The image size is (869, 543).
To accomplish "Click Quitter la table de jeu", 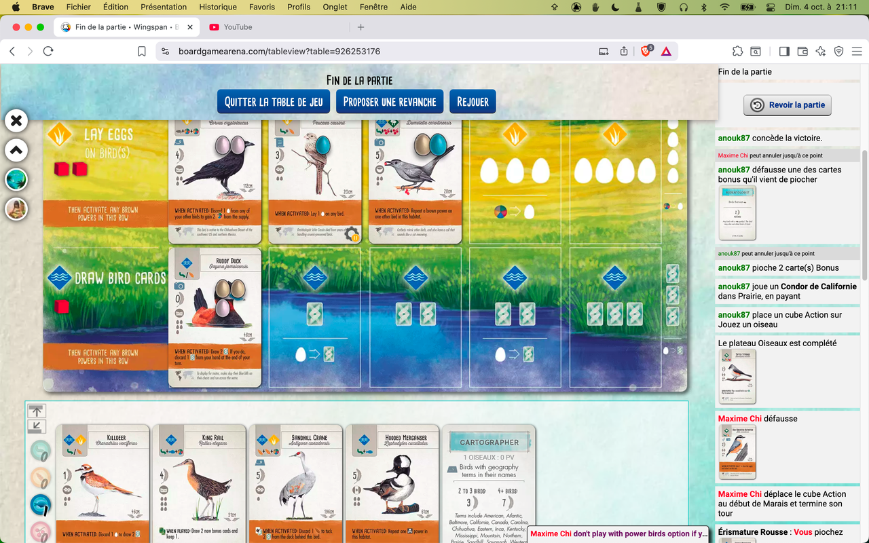I will coord(274,102).
